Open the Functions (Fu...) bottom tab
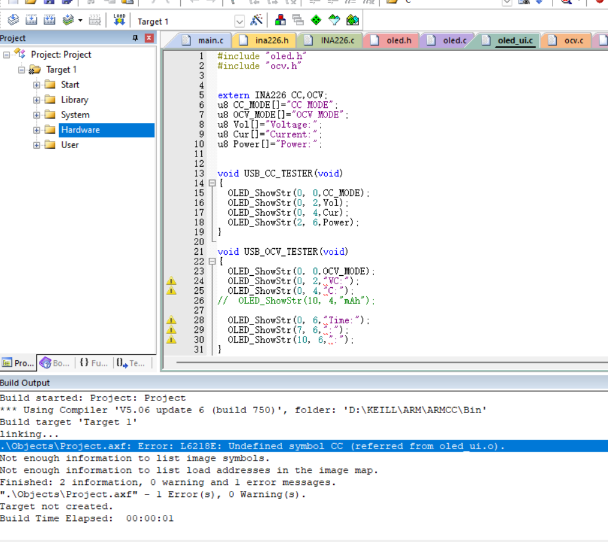 click(93, 363)
